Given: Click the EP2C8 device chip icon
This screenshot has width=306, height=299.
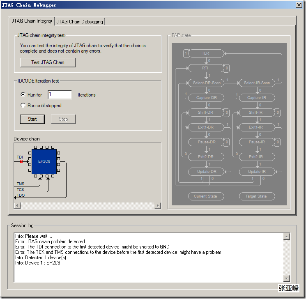Looking at the screenshot, I should pyautogui.click(x=44, y=161).
